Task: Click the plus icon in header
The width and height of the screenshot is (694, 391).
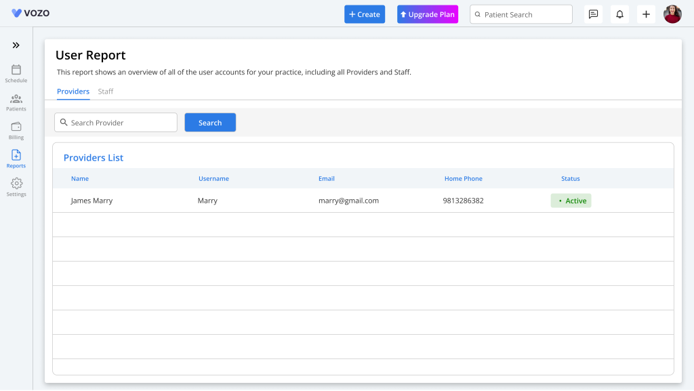Action: point(646,14)
